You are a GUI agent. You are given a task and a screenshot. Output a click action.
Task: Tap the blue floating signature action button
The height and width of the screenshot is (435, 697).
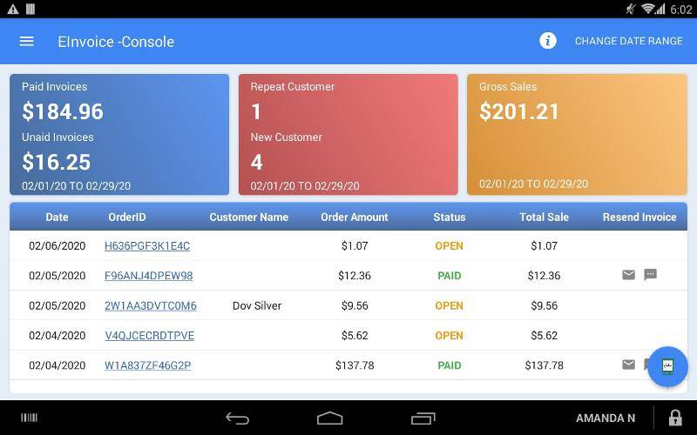pyautogui.click(x=667, y=366)
